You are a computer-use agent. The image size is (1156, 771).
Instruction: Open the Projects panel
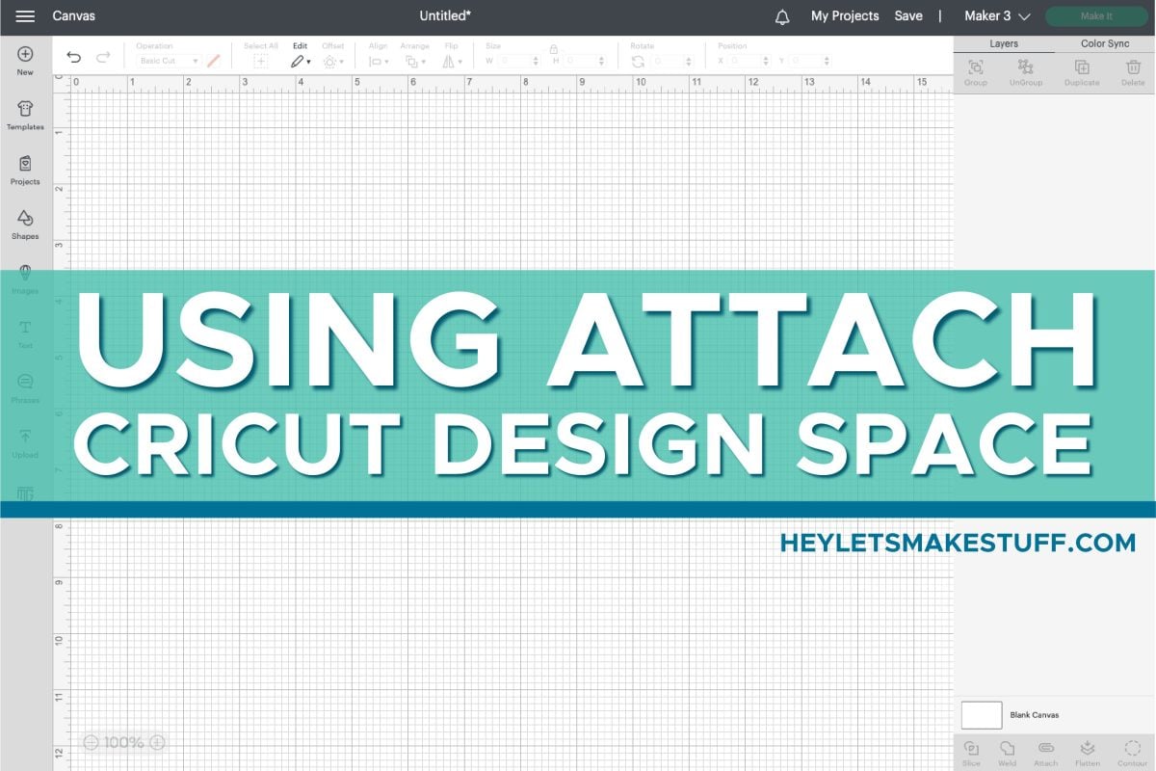pyautogui.click(x=25, y=171)
